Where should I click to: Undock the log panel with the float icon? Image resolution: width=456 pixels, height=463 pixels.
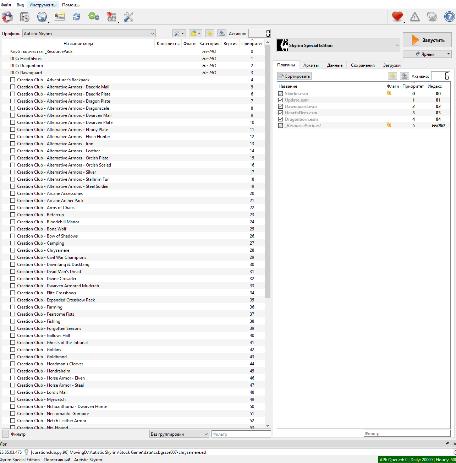point(447,444)
